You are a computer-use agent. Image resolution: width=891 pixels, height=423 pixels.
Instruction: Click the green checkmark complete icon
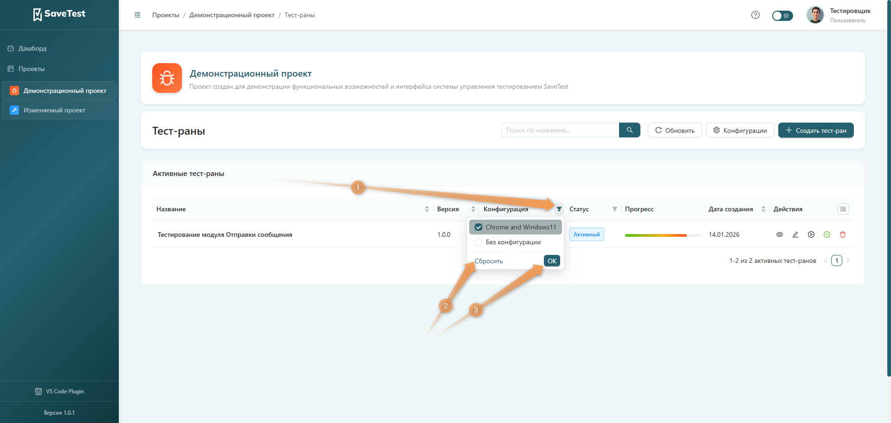(827, 234)
